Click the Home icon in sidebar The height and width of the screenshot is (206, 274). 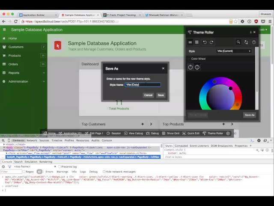pos(4,38)
